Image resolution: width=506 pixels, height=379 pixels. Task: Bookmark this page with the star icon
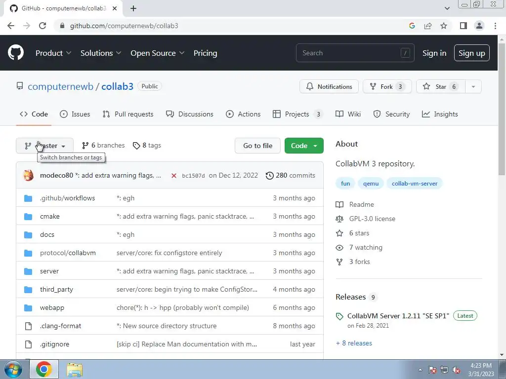point(444,26)
